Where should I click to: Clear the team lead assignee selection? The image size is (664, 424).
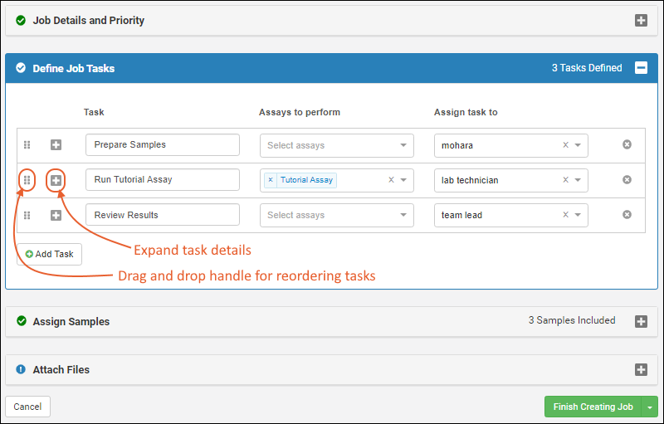point(565,215)
